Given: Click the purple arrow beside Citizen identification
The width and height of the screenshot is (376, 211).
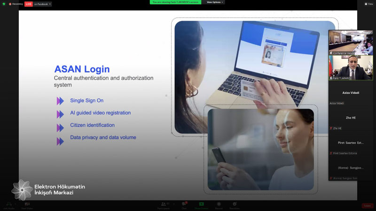Looking at the screenshot, I should (x=60, y=128).
